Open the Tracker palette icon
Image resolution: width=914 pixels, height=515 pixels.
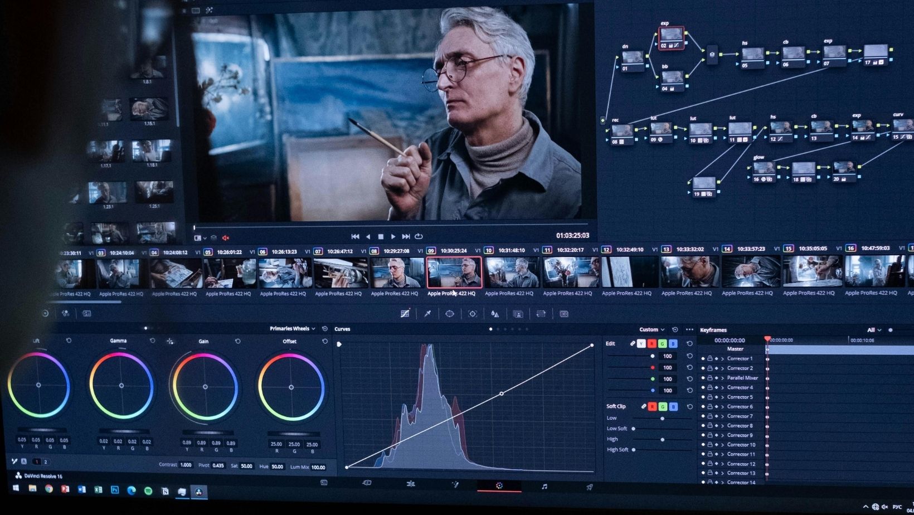click(x=473, y=314)
